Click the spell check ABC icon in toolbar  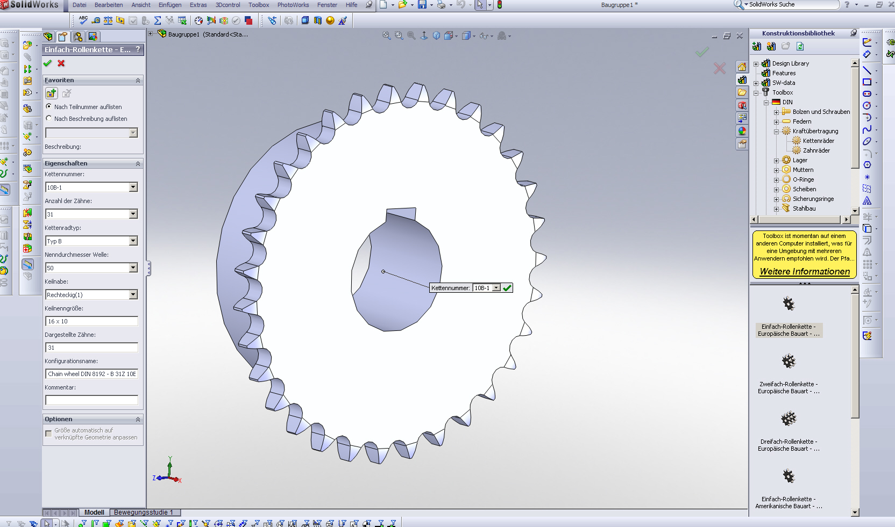click(x=83, y=20)
